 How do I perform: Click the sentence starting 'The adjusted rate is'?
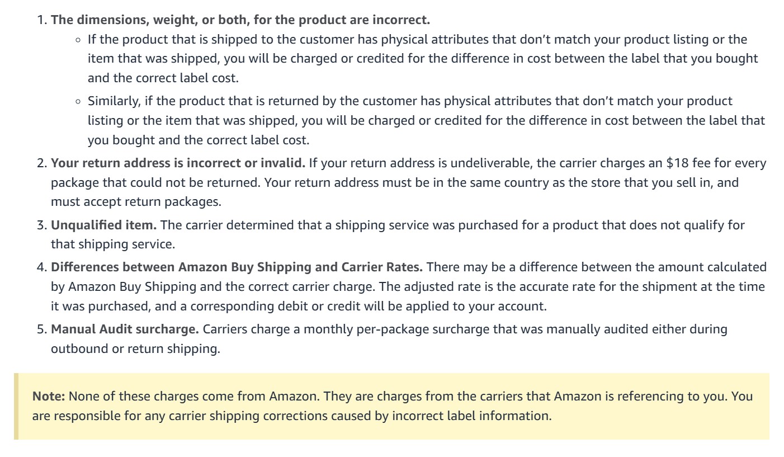point(408,296)
